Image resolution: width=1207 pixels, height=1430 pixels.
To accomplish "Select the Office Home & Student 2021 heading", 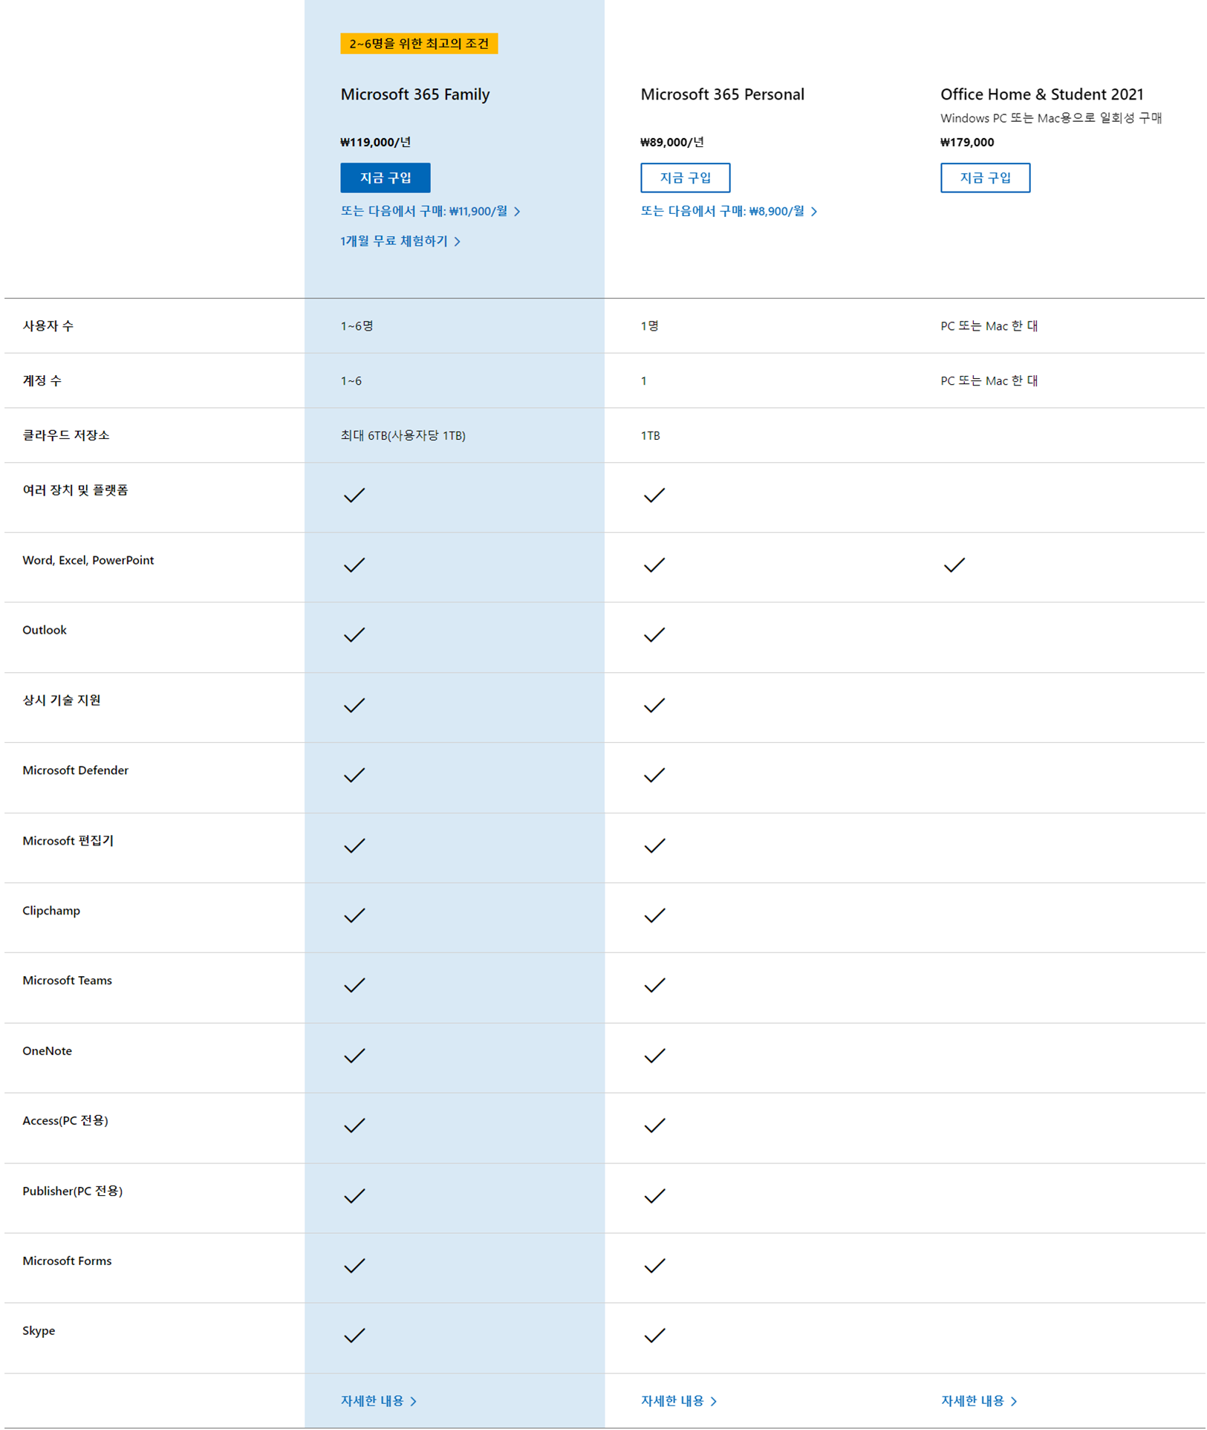I will (1042, 94).
